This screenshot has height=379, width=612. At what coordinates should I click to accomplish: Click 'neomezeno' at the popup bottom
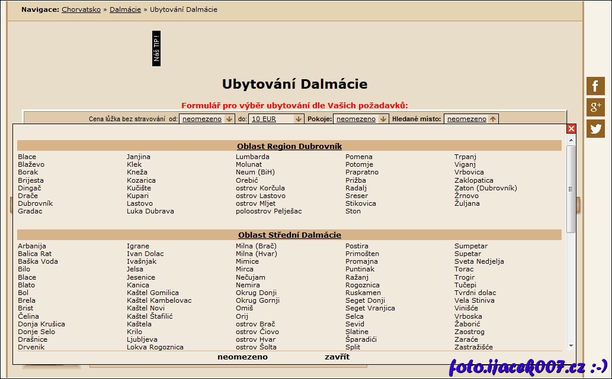tap(242, 357)
